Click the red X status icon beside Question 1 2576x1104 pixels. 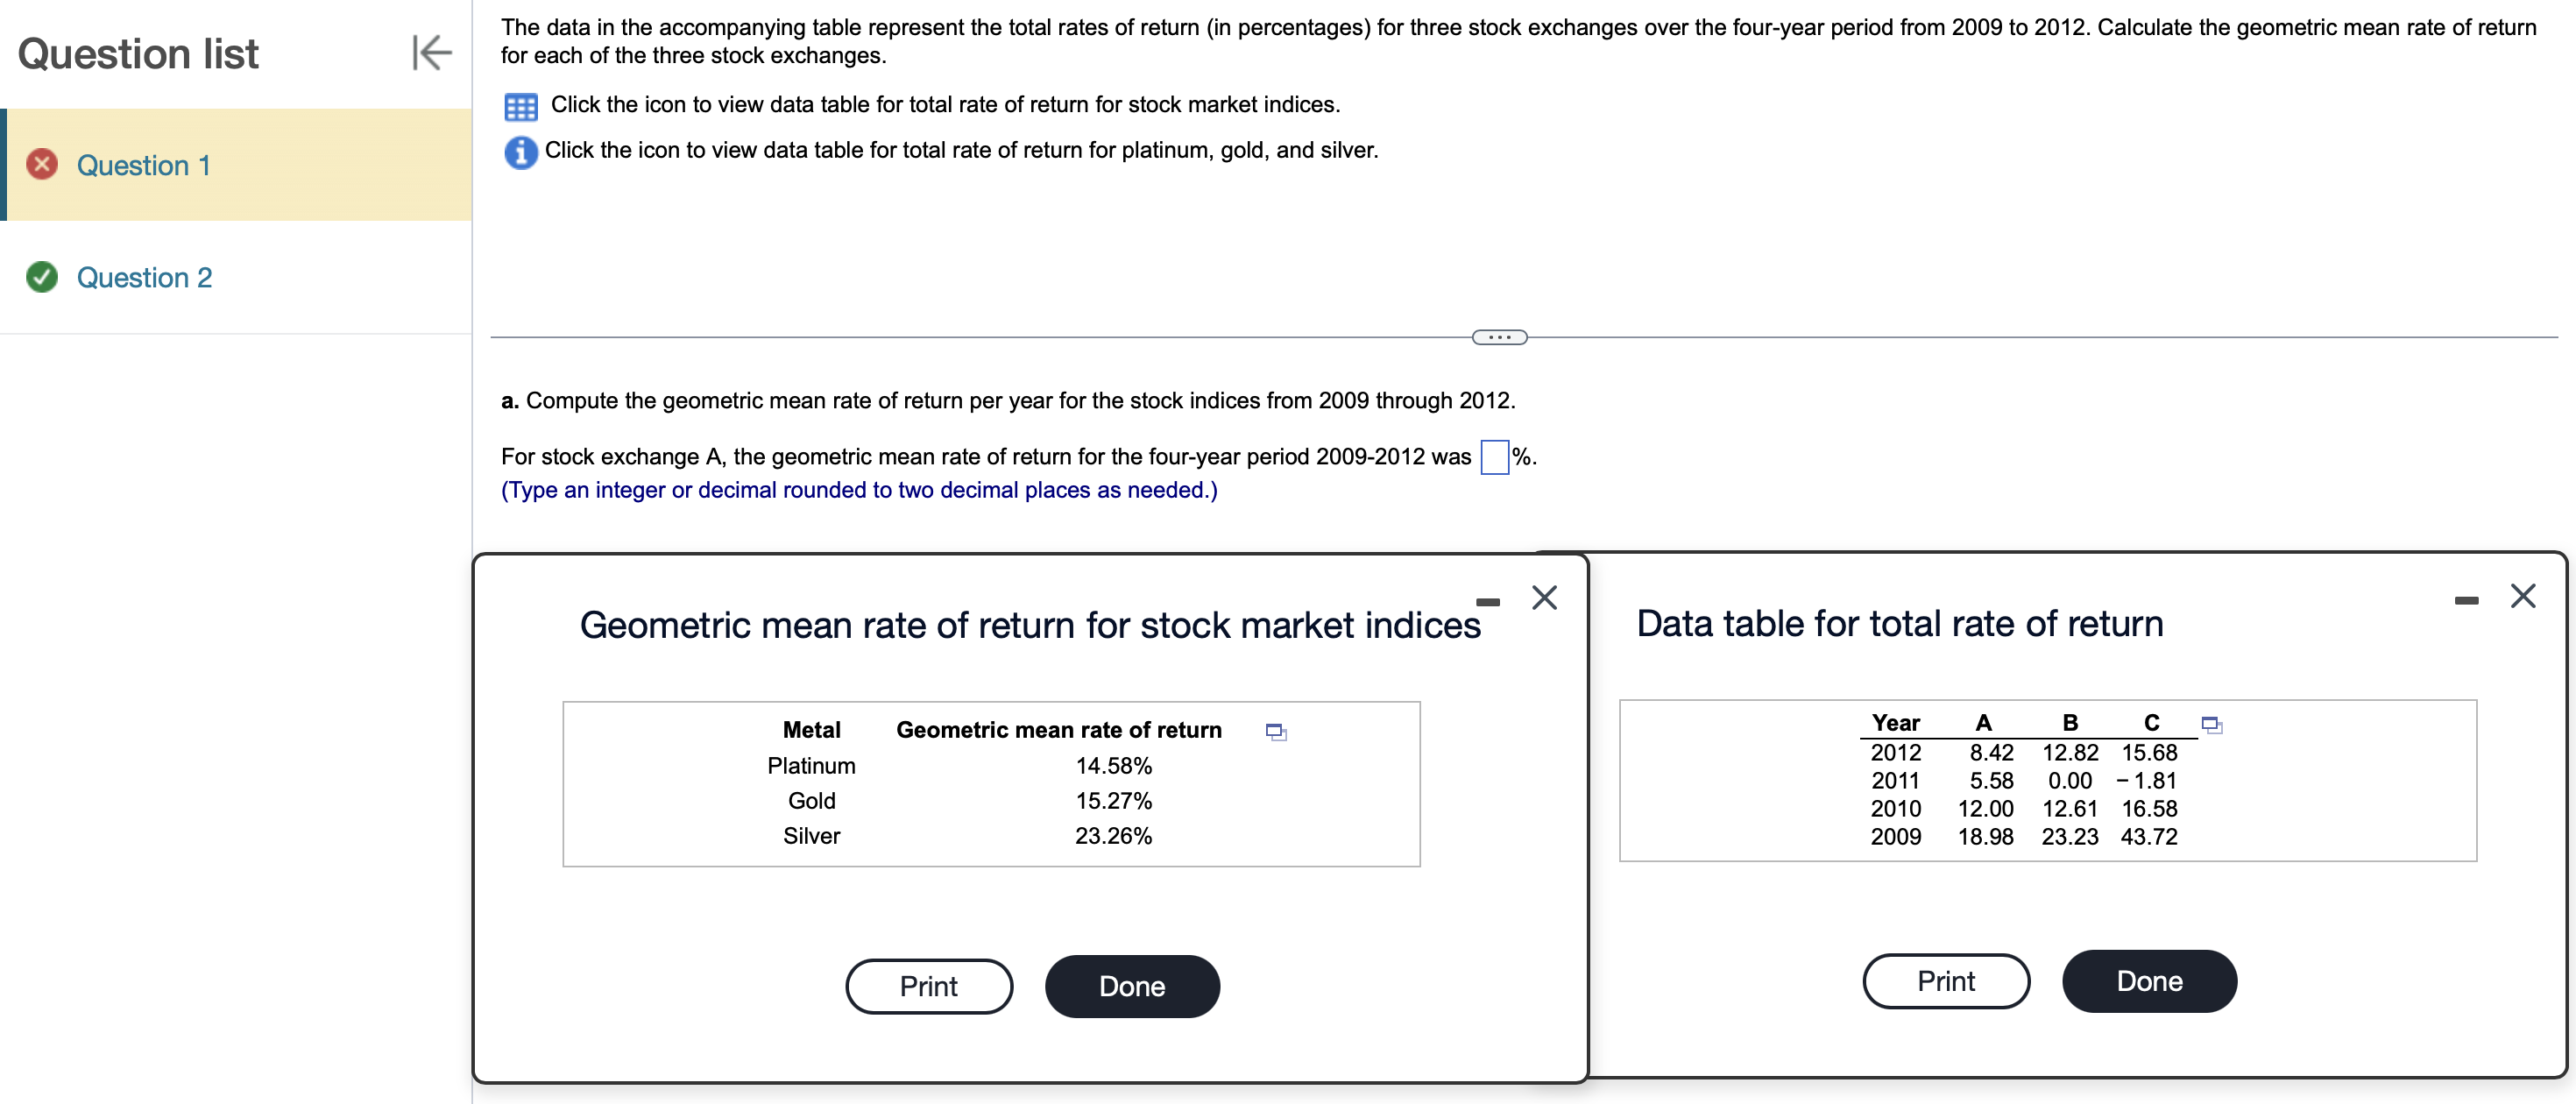(40, 165)
